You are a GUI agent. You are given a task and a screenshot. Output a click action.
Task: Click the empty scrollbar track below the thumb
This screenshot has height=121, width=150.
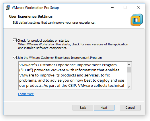tap(129, 79)
